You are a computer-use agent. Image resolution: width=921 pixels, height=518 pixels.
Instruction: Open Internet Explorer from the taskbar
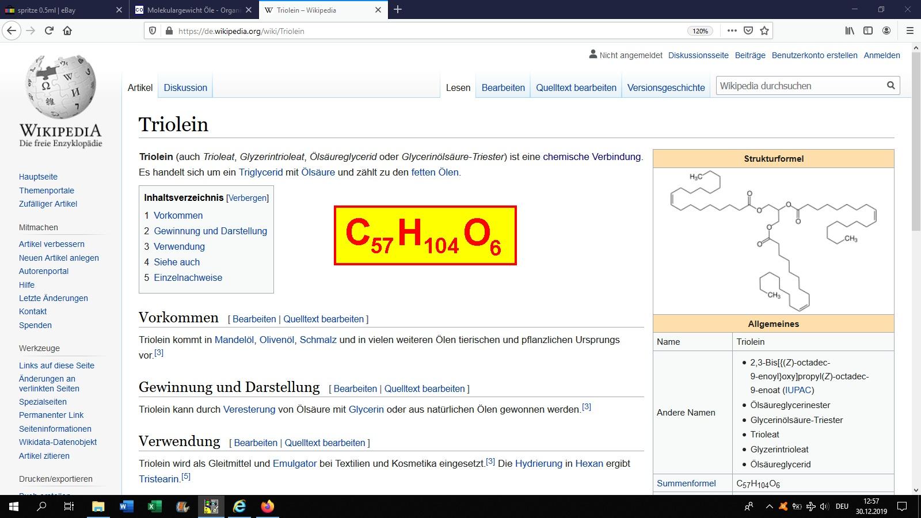click(239, 506)
